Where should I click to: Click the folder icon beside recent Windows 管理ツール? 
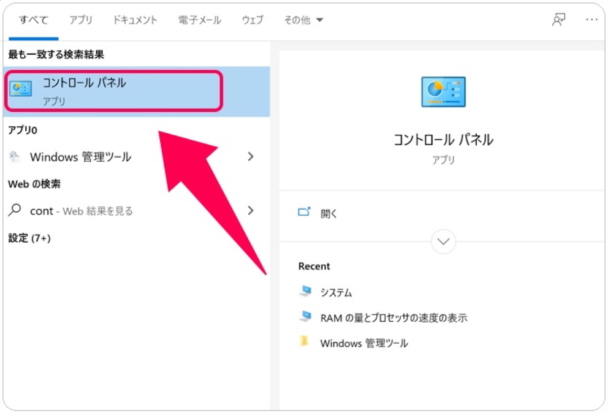[x=304, y=342]
